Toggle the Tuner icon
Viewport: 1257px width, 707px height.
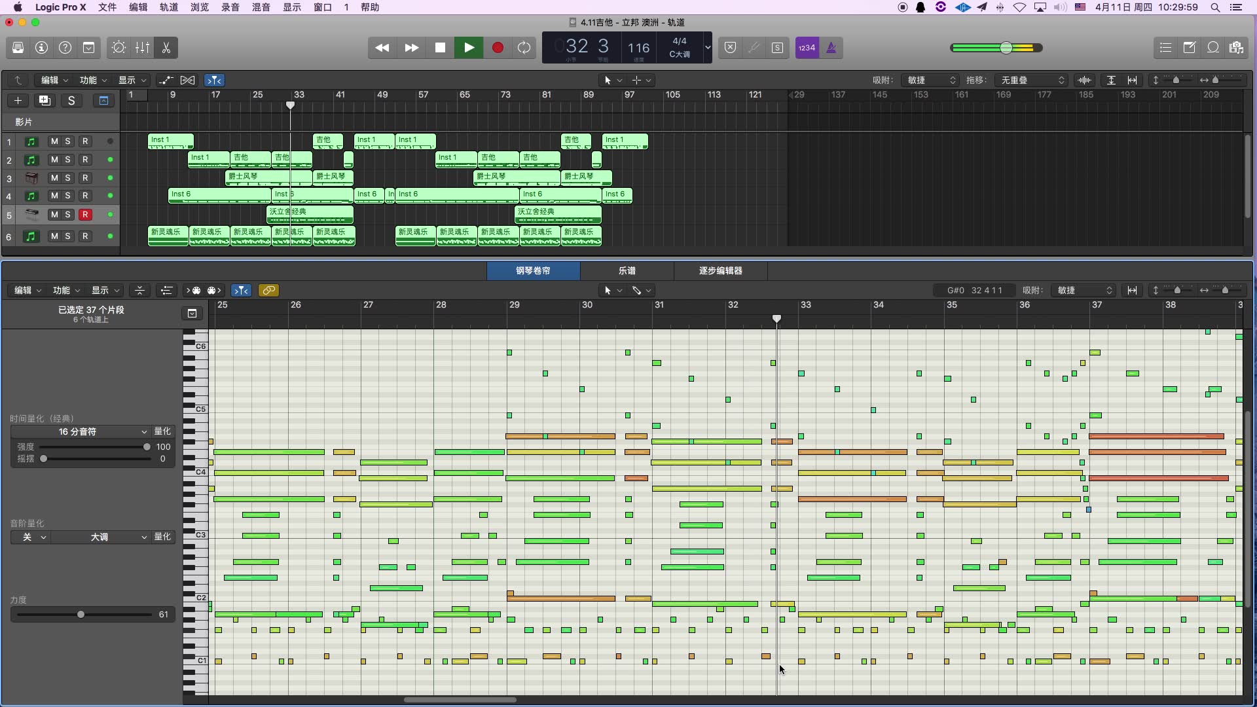(x=754, y=48)
